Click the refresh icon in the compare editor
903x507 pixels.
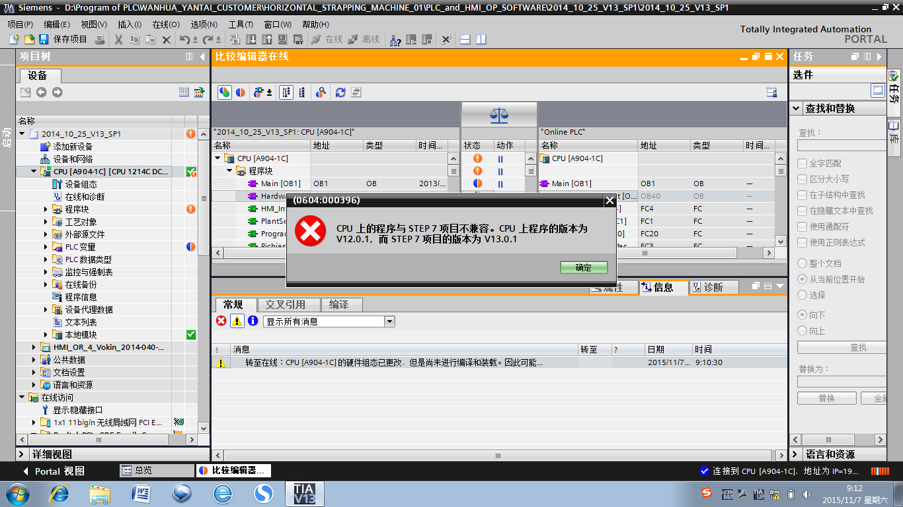coord(340,92)
